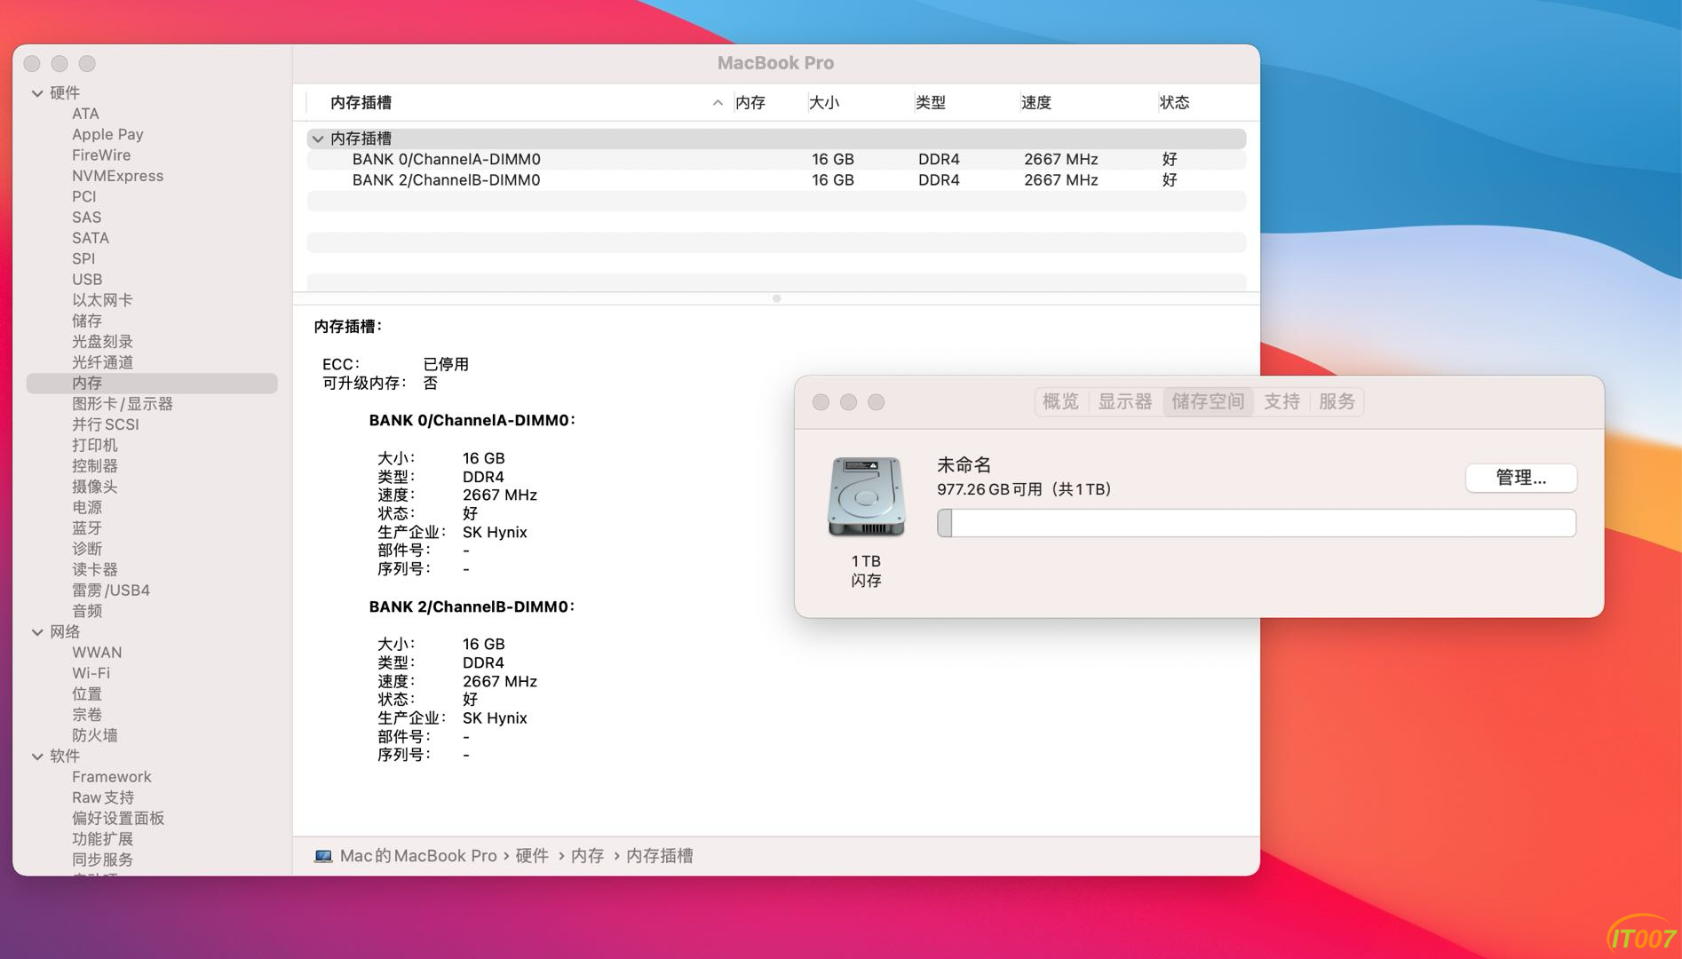Close the storage info window
Image resolution: width=1682 pixels, height=959 pixels.
821,402
